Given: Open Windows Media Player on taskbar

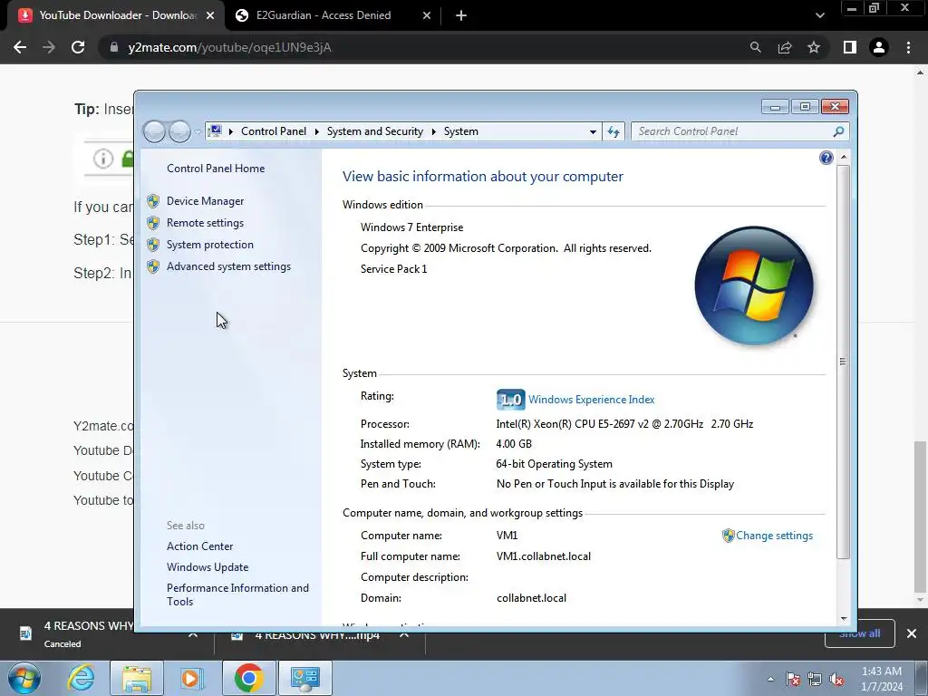Looking at the screenshot, I should pyautogui.click(x=191, y=678).
